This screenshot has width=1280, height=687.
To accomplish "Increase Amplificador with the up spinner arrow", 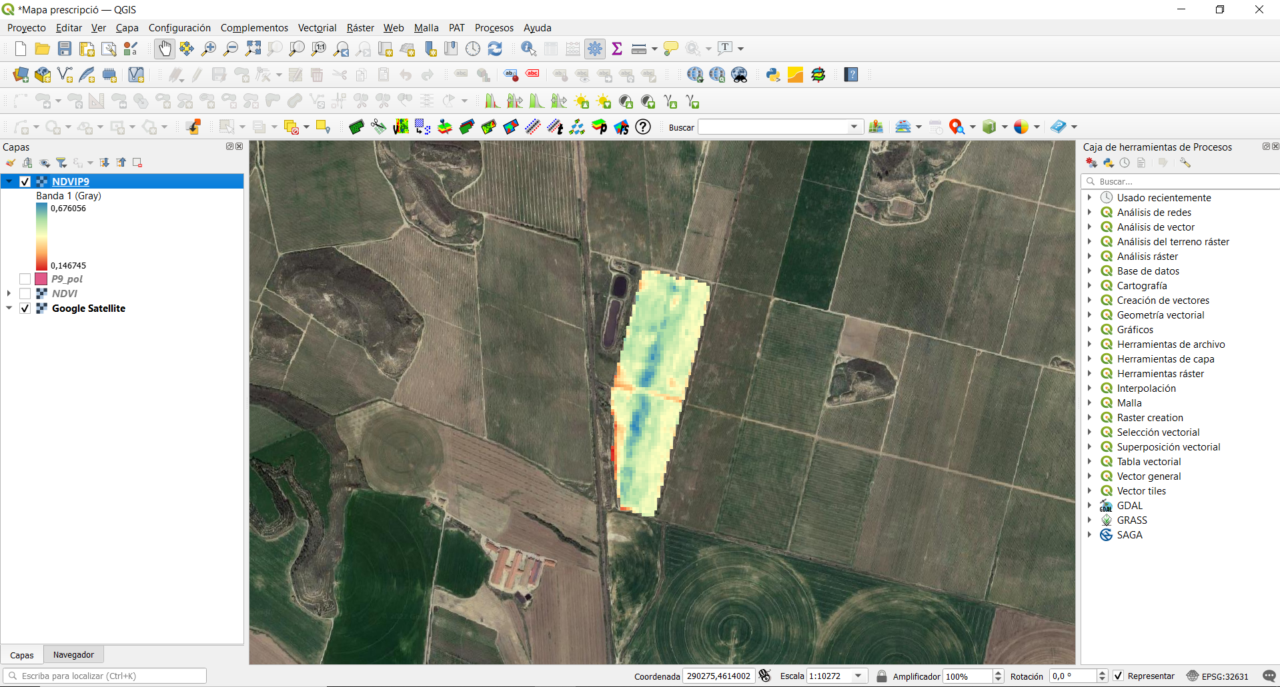I will [x=999, y=673].
